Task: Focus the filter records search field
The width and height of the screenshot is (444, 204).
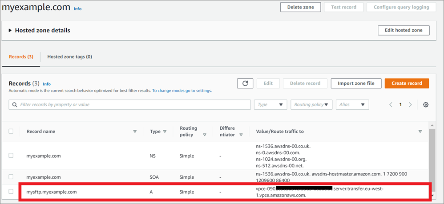Action: click(130, 105)
